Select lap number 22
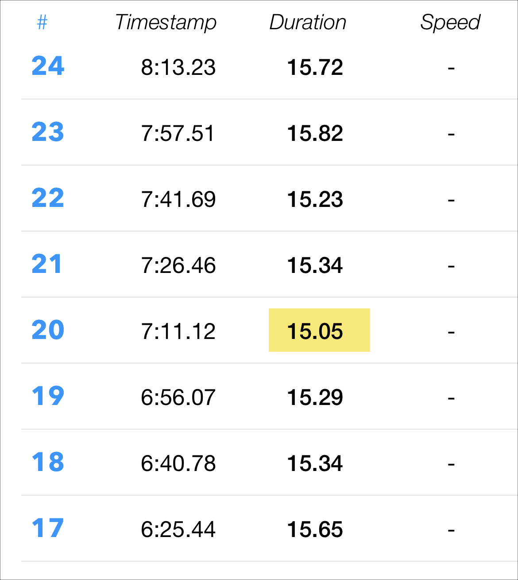 (48, 198)
